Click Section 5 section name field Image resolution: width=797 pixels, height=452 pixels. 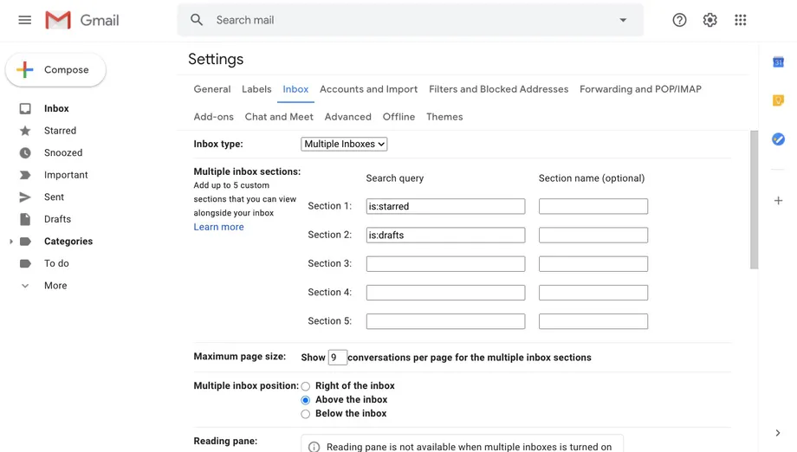(x=593, y=321)
